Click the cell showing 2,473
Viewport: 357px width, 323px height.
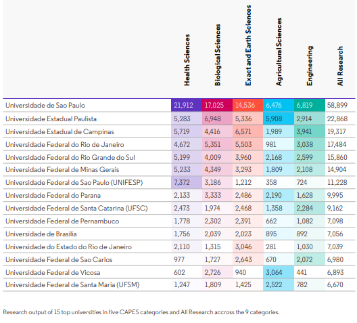[x=187, y=208]
